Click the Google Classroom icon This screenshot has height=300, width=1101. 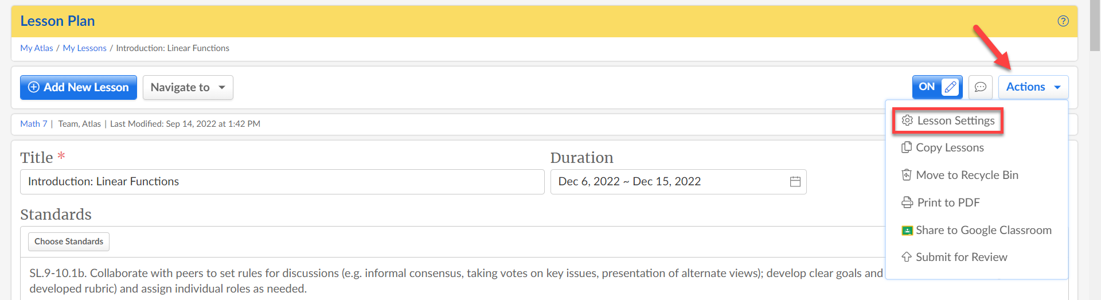coord(907,231)
